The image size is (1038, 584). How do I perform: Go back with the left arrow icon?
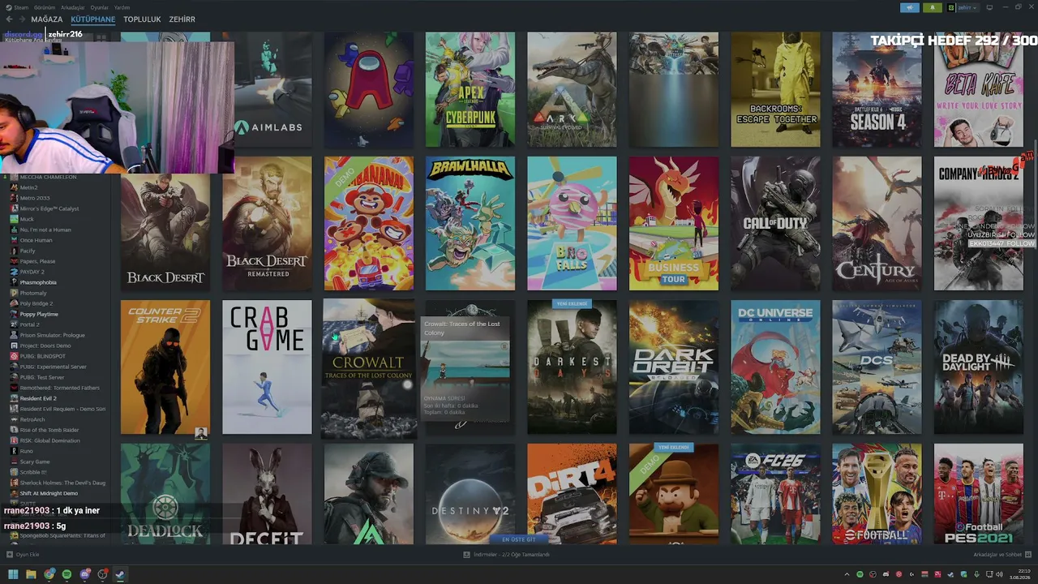point(9,19)
